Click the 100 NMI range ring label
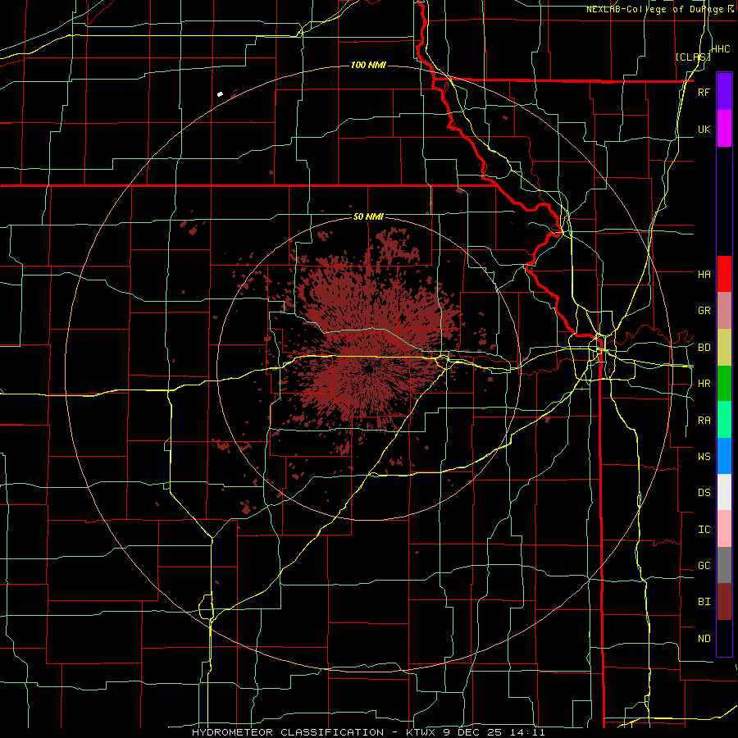Viewport: 738px width, 738px height. click(x=368, y=65)
